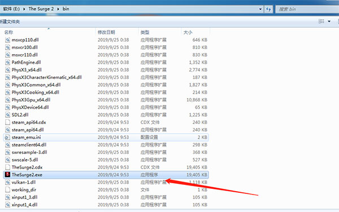Screen dimensions: 339x212
Task: Go to The Surge 2 folder in breadcrumb
Action: click(x=41, y=9)
